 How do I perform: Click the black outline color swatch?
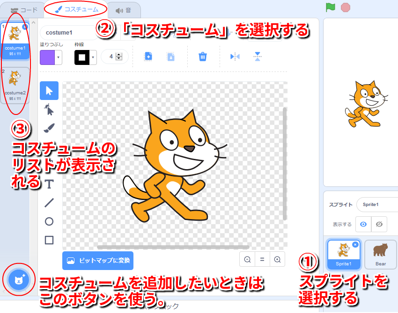(82, 57)
